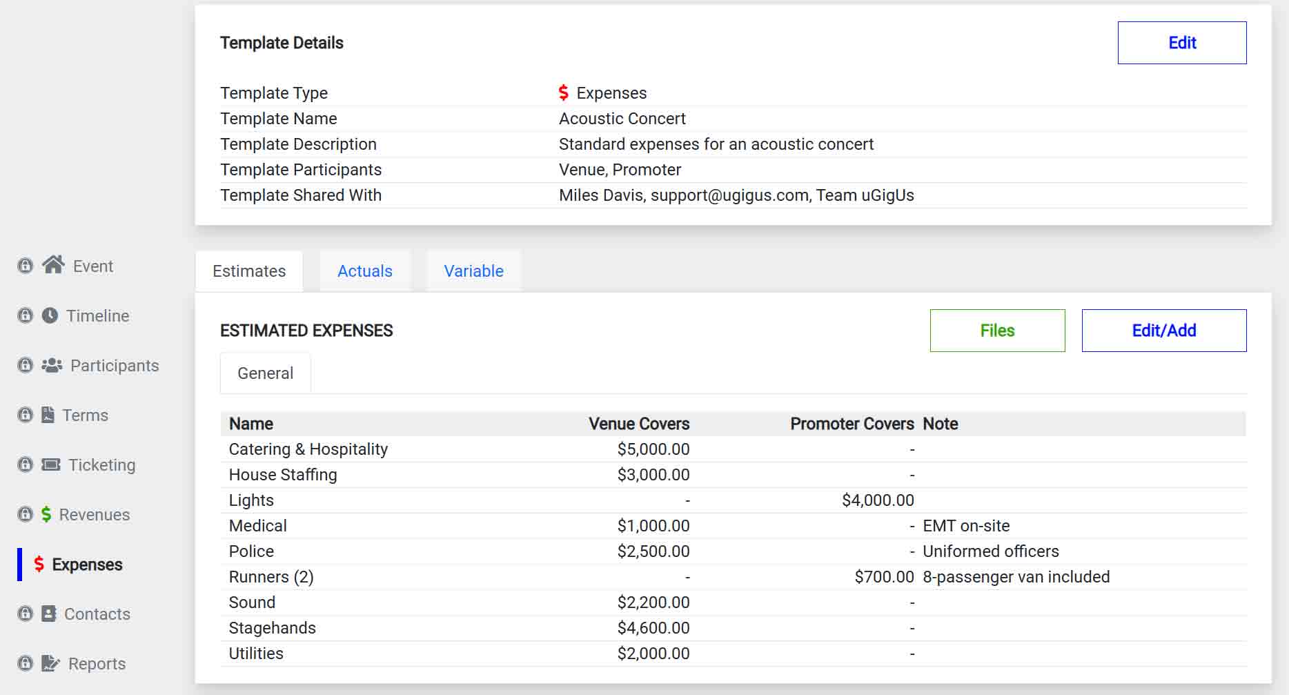Open Contacts from the sidebar

click(x=97, y=614)
